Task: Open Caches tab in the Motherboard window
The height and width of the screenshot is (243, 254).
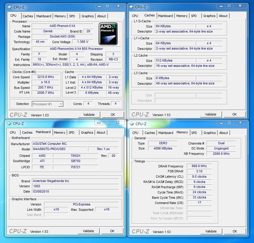Action: point(27,132)
